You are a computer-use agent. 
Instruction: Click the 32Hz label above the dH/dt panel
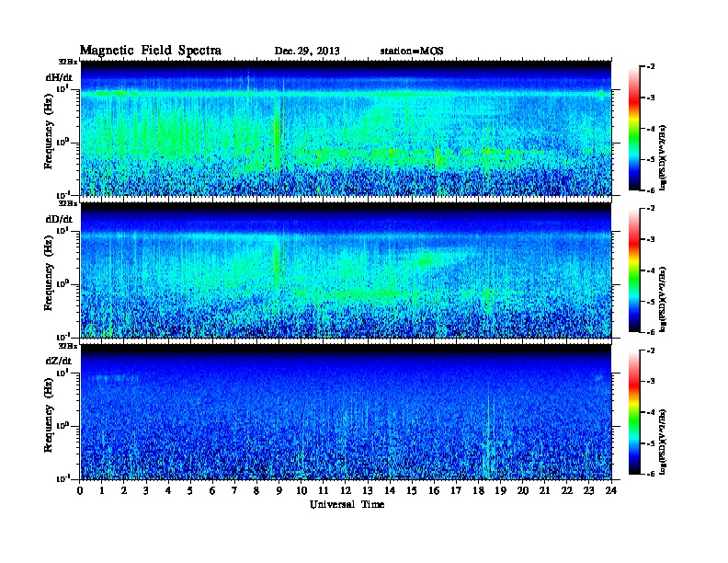(68, 62)
